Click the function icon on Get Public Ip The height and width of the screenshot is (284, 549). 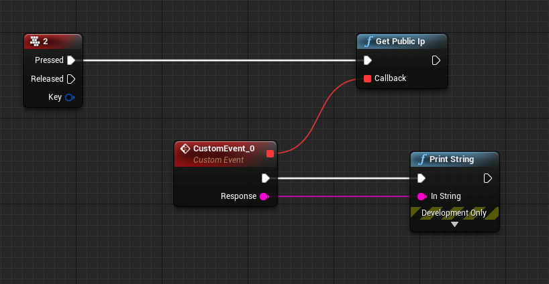click(368, 42)
